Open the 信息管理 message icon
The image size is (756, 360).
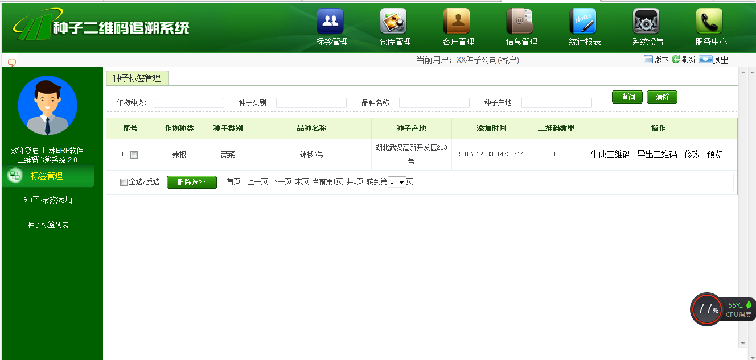520,23
